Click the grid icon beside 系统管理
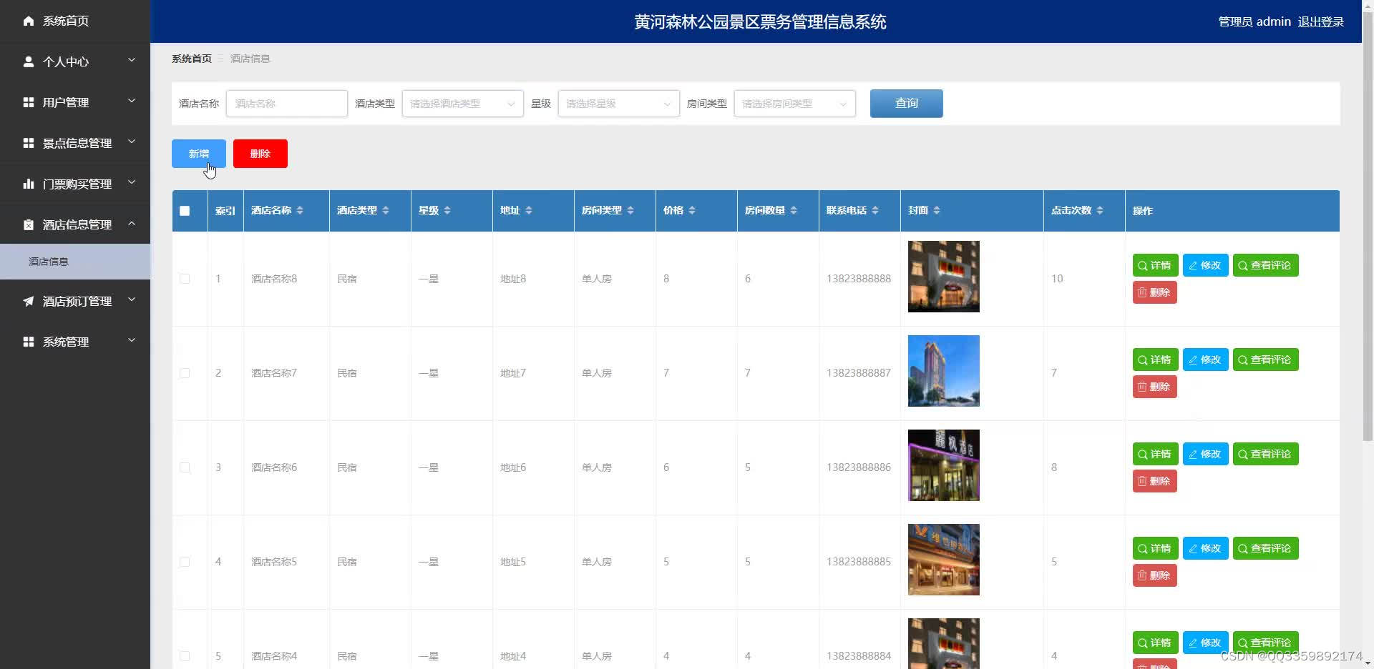 (29, 342)
